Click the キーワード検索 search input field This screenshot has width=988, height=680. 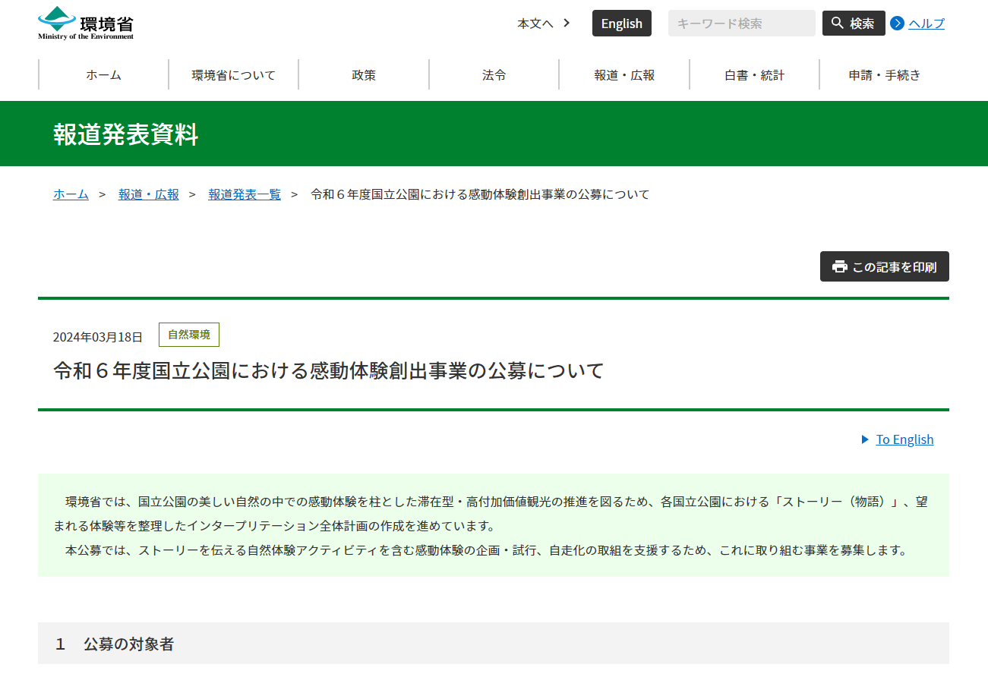[741, 24]
